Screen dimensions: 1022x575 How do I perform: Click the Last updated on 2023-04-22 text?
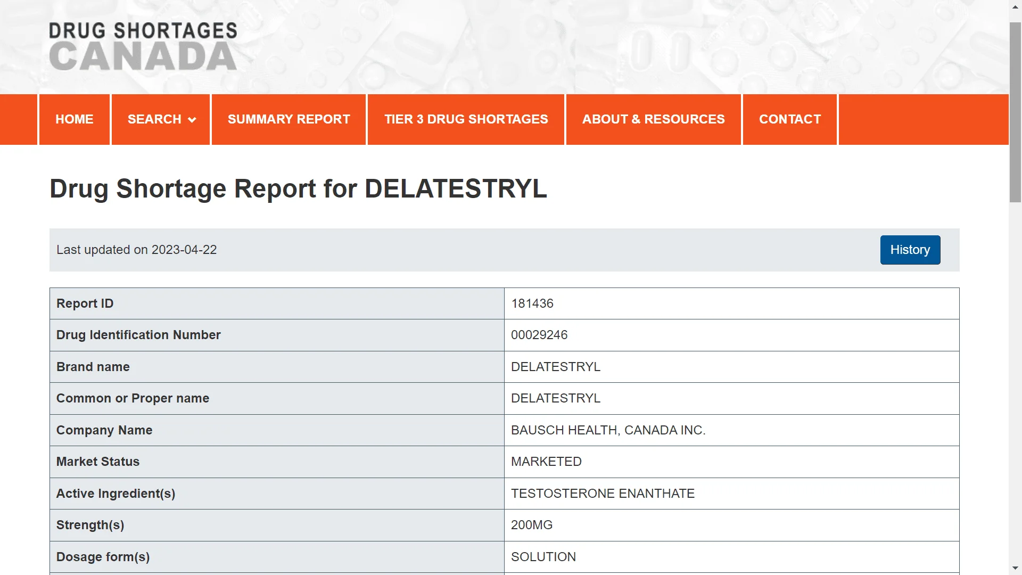137,250
